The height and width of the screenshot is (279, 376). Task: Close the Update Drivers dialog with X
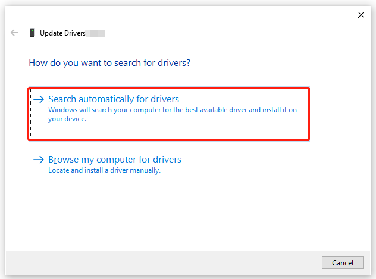pos(361,15)
